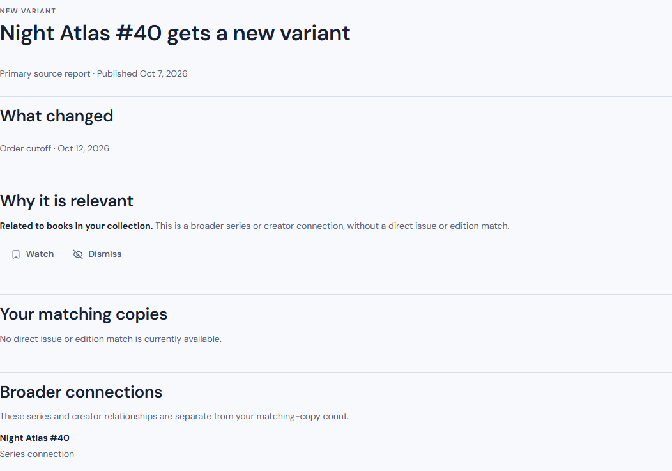
Task: Select the 'Night Atlas #40 gets a new variant' title
Action: [175, 33]
